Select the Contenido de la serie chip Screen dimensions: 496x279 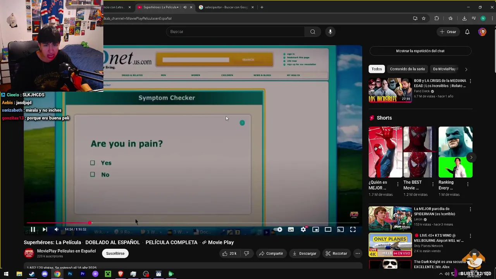pos(407,69)
